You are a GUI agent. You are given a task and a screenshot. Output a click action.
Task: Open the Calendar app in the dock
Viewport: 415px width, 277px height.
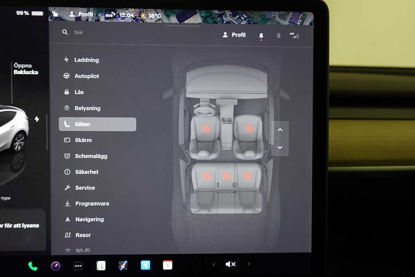167,265
